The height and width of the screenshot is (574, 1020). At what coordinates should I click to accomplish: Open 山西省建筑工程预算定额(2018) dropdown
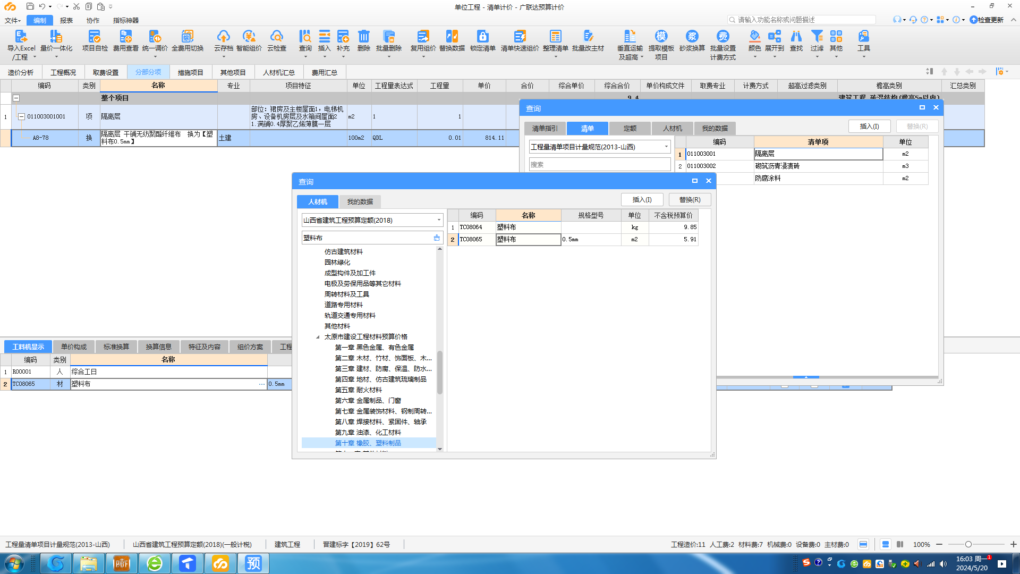point(439,220)
